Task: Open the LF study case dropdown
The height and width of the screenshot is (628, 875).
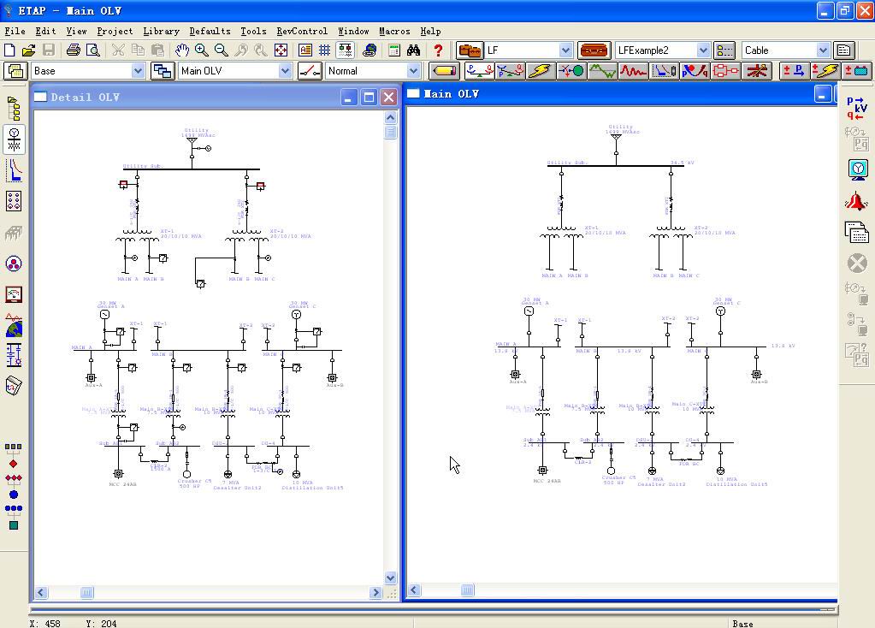Action: point(566,50)
